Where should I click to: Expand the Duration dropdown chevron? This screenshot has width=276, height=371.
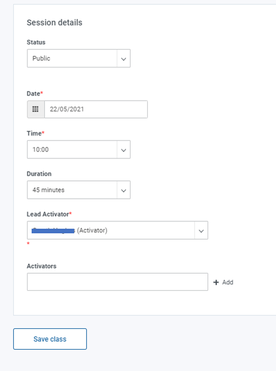click(124, 190)
